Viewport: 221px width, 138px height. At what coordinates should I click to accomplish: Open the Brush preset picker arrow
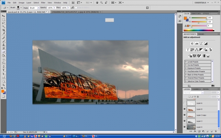point(21,8)
